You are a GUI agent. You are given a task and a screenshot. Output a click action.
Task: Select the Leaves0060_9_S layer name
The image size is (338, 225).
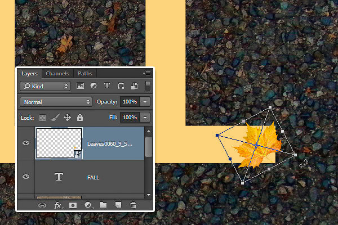click(x=110, y=144)
